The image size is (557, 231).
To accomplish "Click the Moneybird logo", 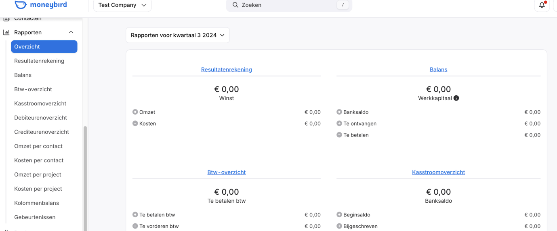I will [41, 5].
